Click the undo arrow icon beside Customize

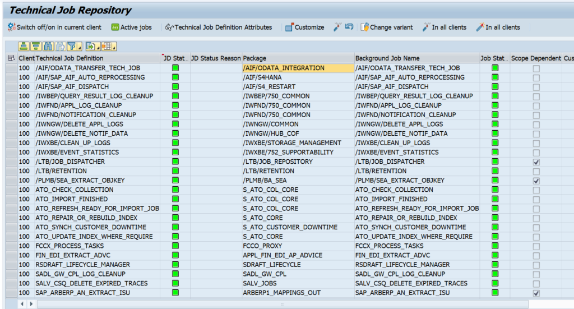[x=349, y=27]
